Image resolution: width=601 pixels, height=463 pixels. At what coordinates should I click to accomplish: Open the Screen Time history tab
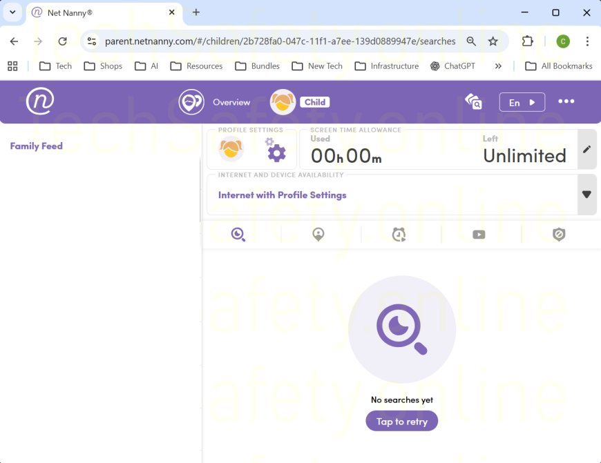point(399,235)
